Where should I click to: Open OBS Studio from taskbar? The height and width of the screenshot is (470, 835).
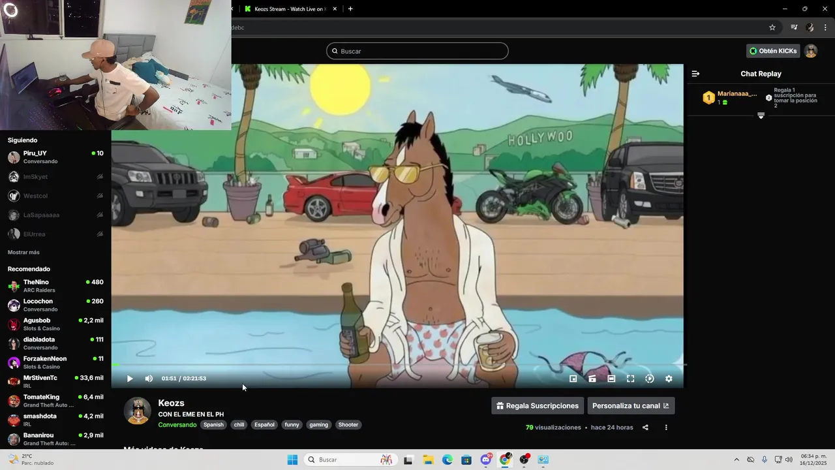pos(524,460)
